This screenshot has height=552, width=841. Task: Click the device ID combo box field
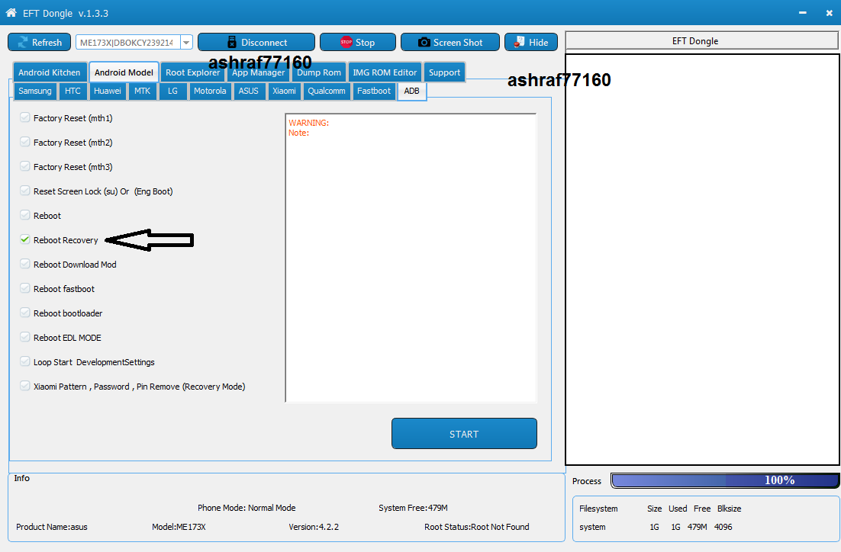(x=129, y=43)
